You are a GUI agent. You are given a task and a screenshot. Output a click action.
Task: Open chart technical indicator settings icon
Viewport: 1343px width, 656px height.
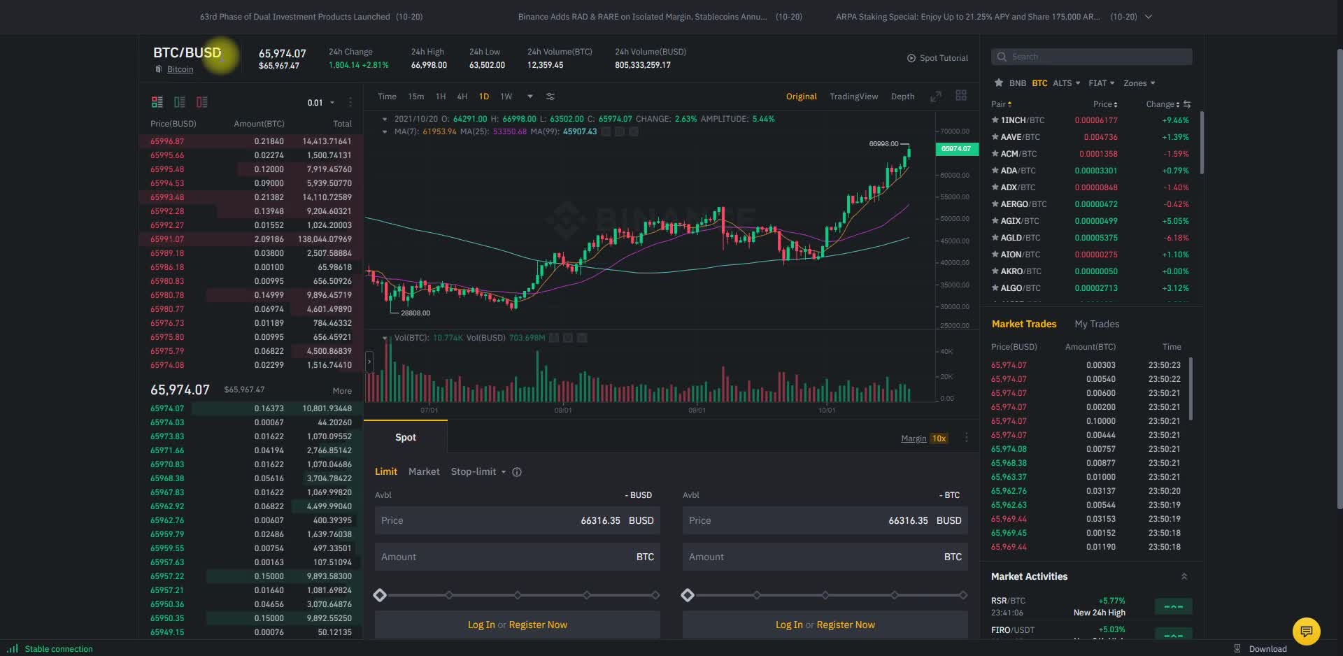click(550, 97)
